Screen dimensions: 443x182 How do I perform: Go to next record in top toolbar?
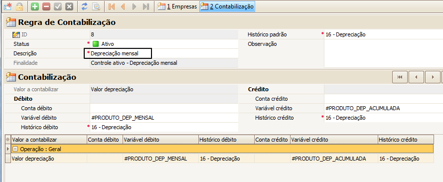pyautogui.click(x=135, y=6)
